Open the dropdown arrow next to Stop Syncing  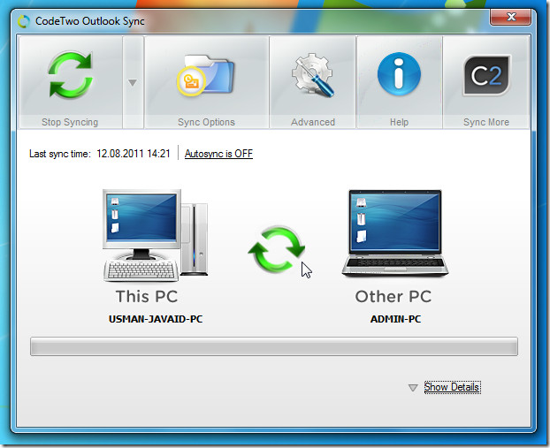coord(133,82)
